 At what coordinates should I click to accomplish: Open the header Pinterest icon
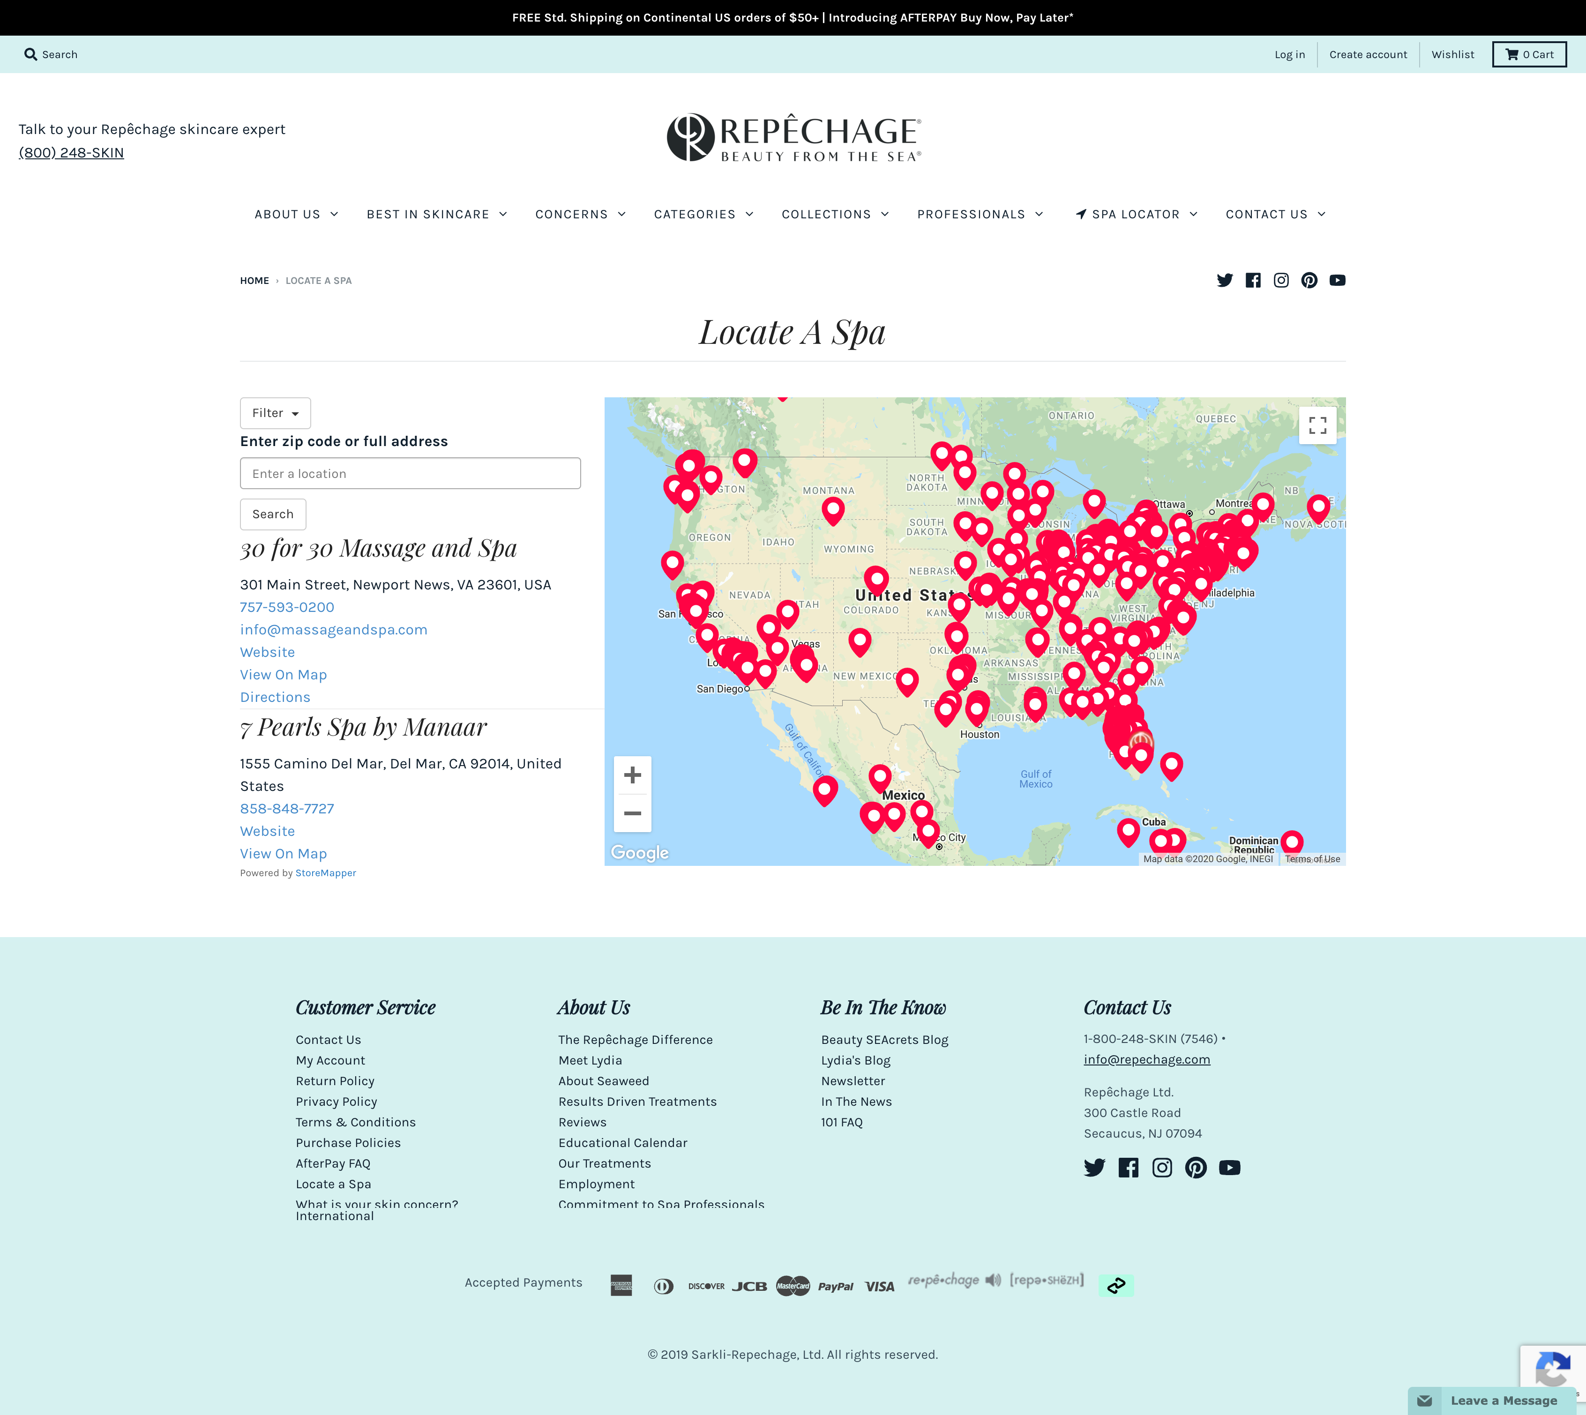coord(1309,281)
